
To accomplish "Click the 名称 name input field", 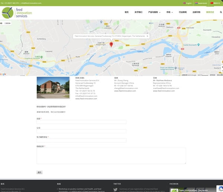I will 81,122.
